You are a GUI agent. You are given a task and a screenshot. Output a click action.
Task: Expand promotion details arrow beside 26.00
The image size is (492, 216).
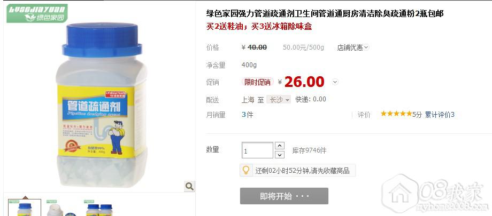335,82
